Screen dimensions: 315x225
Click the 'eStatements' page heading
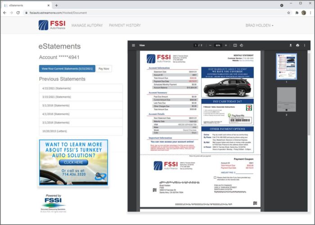tap(59, 46)
